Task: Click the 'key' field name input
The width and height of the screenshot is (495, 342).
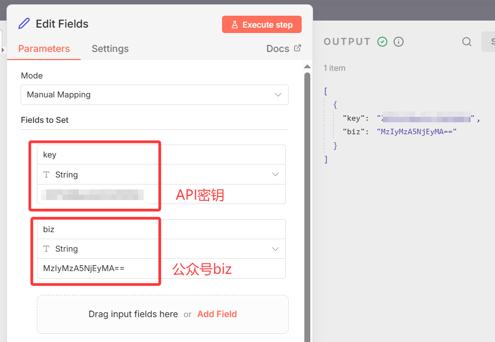Action: click(x=161, y=155)
